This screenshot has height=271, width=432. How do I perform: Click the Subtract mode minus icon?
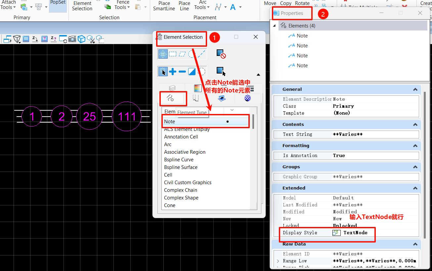(182, 72)
